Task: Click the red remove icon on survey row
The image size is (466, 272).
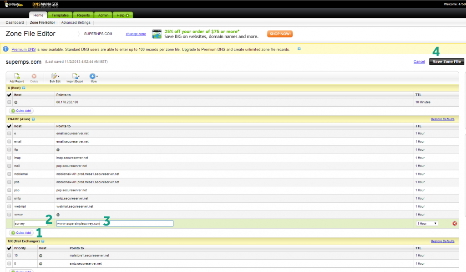Action: click(x=455, y=224)
